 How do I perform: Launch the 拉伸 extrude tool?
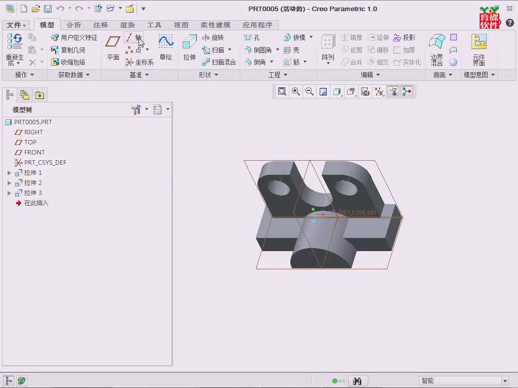(189, 47)
